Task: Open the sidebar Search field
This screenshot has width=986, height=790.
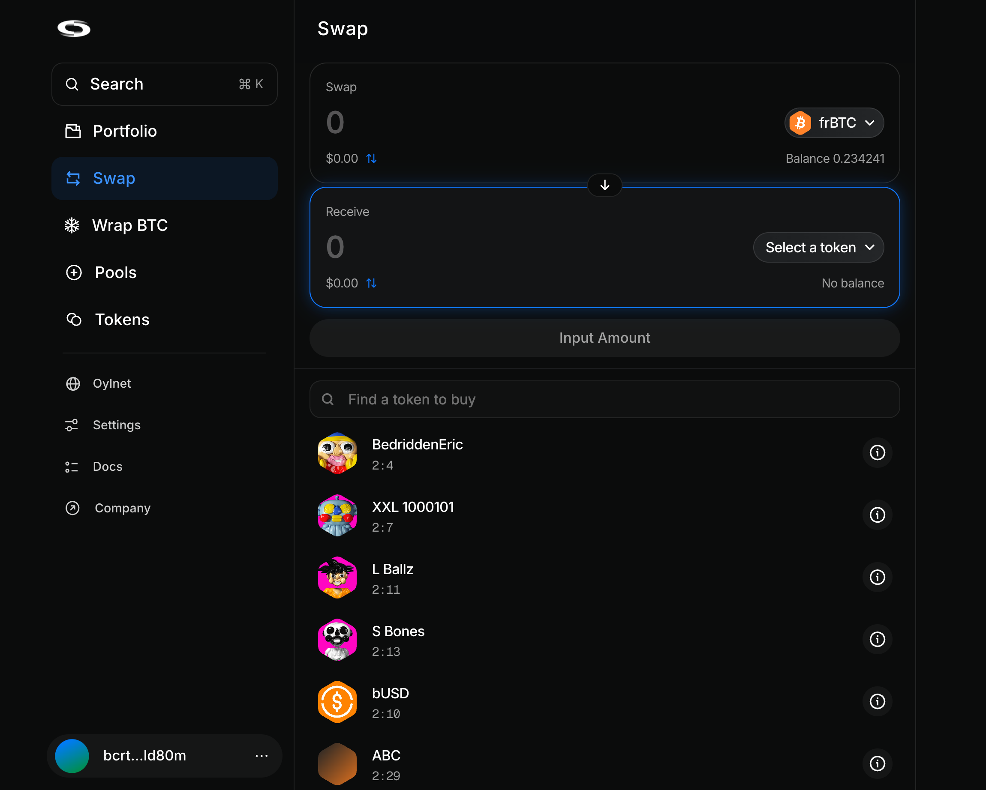Action: [164, 84]
